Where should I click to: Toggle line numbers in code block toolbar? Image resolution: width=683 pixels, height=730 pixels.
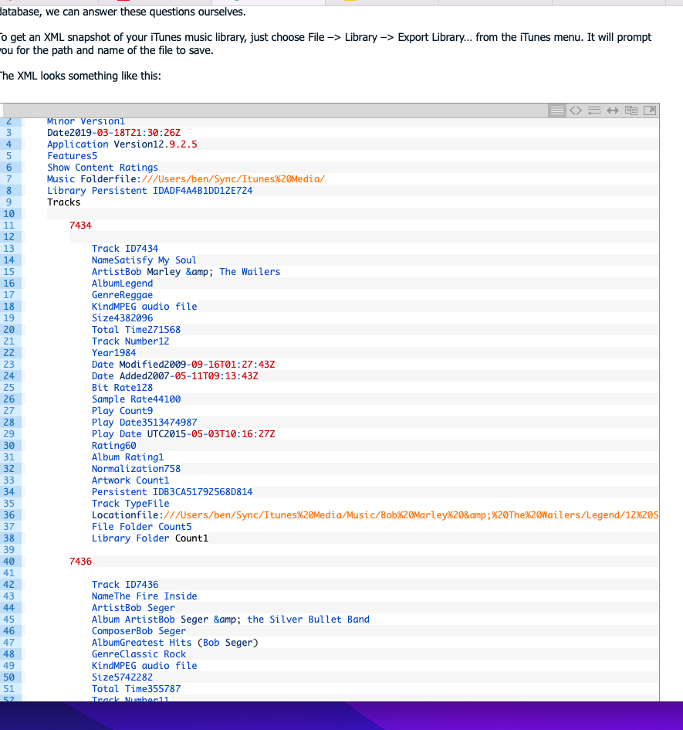pos(557,110)
